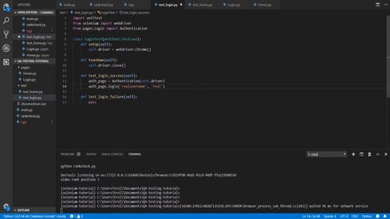The image size is (390, 219).
Task: Click 'Ln 14, Col 46' cursor position
Action: point(311,217)
